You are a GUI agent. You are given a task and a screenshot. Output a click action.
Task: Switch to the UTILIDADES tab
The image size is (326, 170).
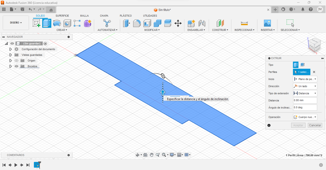tap(150, 16)
